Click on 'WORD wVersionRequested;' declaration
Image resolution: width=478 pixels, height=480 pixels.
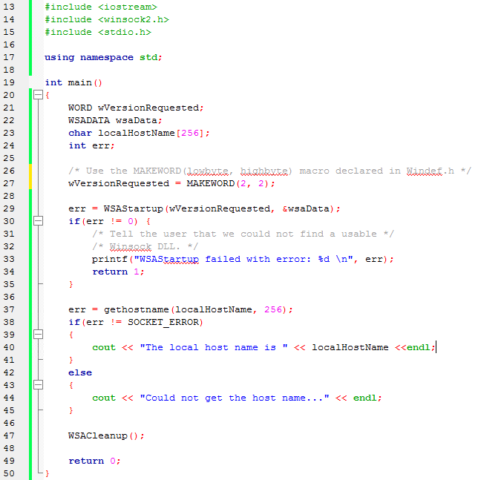click(136, 108)
